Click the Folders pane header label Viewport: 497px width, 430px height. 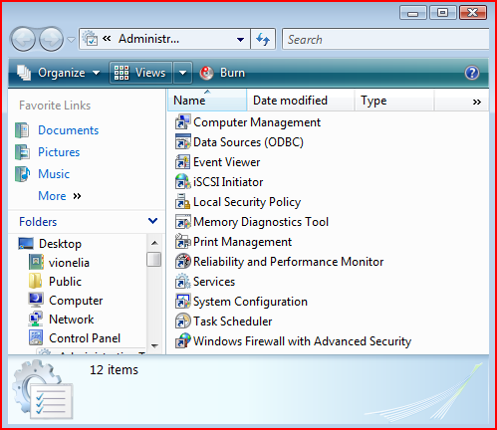(38, 222)
